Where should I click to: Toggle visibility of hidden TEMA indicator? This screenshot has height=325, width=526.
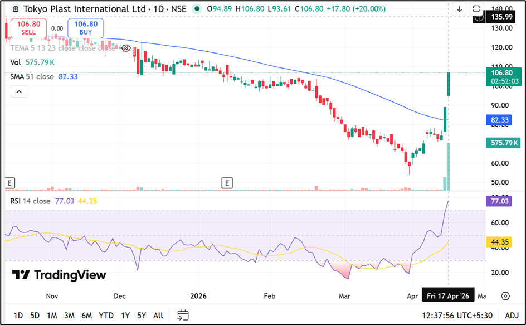(126, 48)
